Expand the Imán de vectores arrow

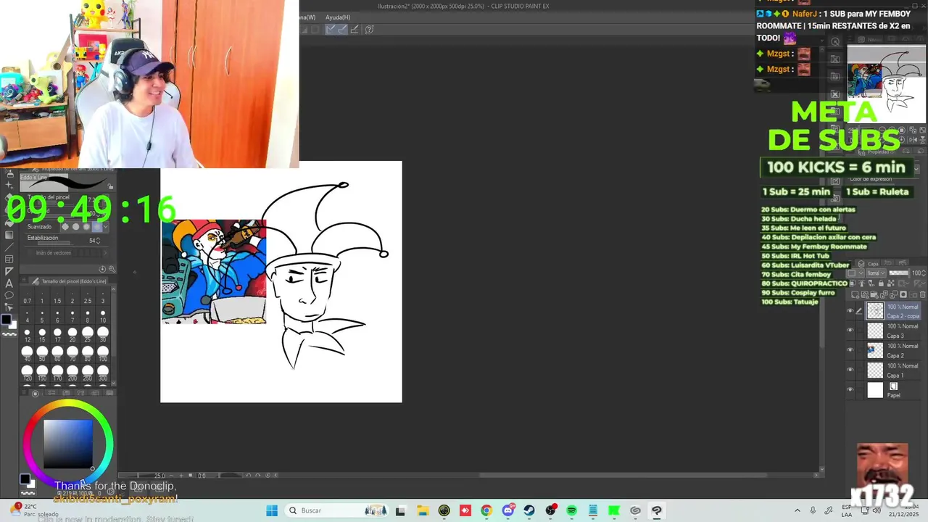[105, 253]
